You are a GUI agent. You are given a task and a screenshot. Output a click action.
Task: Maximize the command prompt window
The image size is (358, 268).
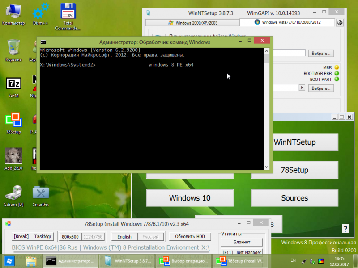pyautogui.click(x=250, y=40)
